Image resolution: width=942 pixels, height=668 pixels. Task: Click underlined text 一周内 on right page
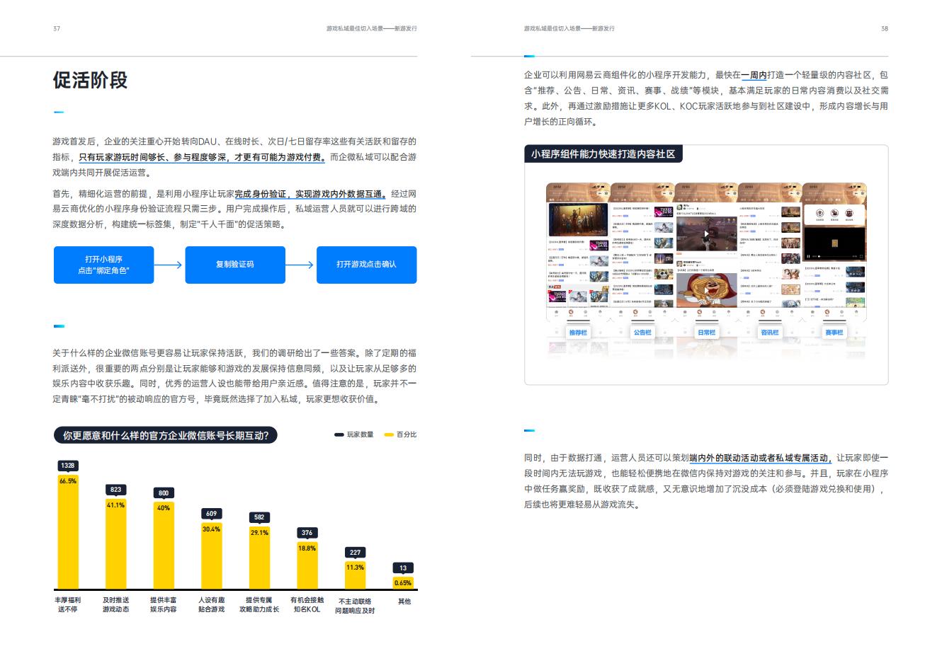(754, 75)
